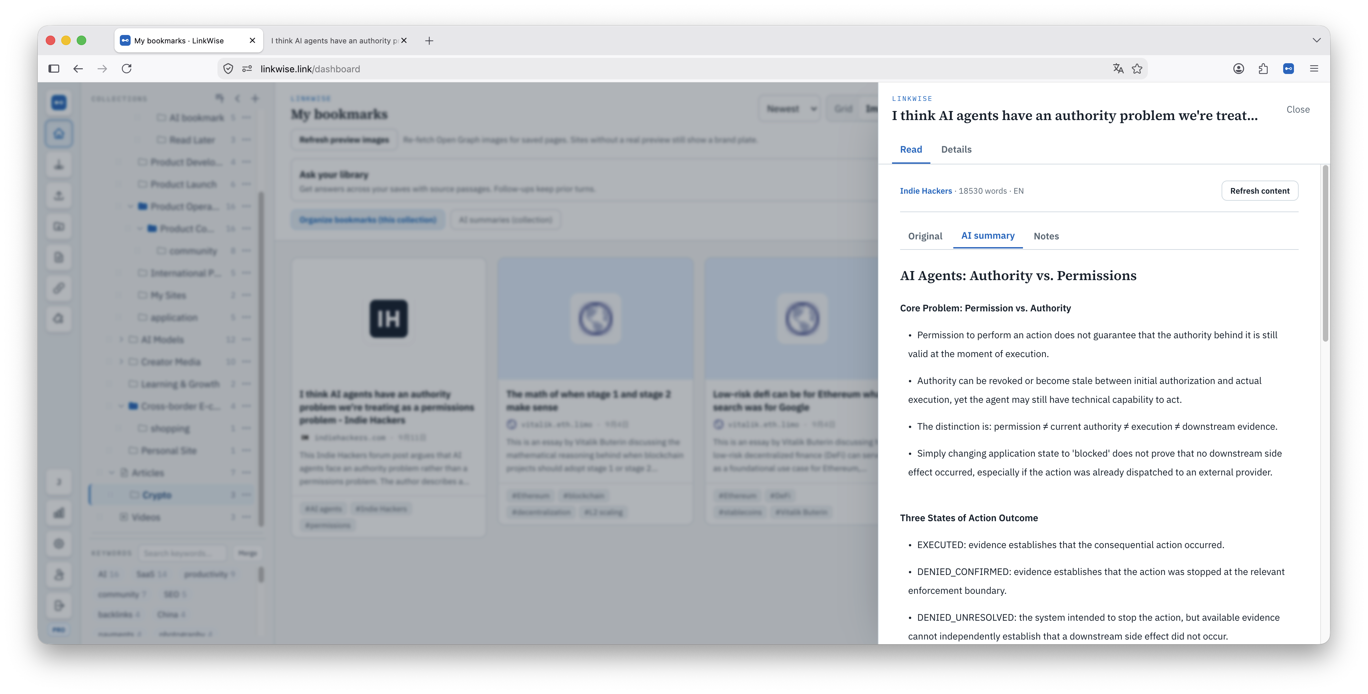1368x694 pixels.
Task: Open site permissions icon in the address bar
Action: (247, 69)
